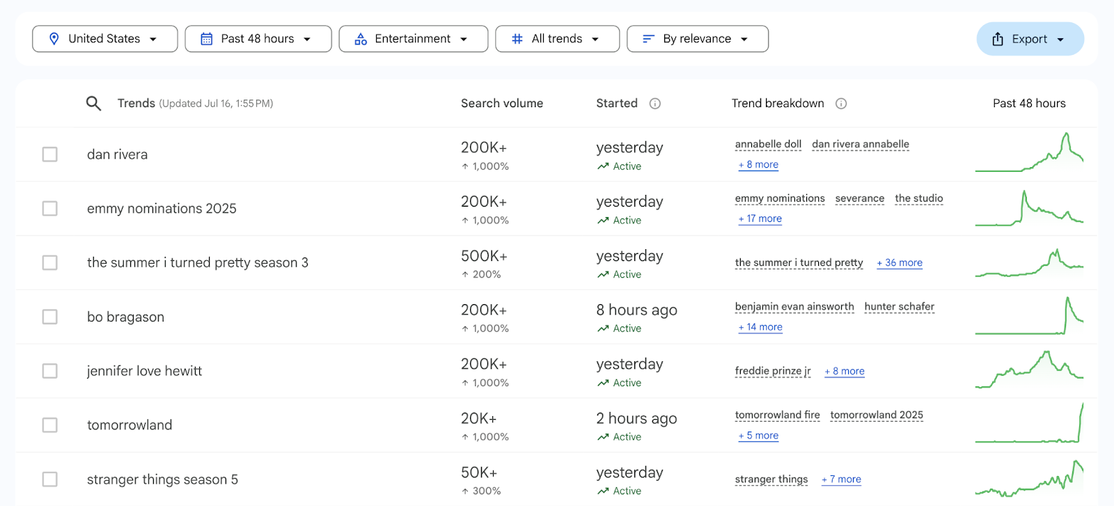Open the hunter schafer breakdown term

click(899, 307)
